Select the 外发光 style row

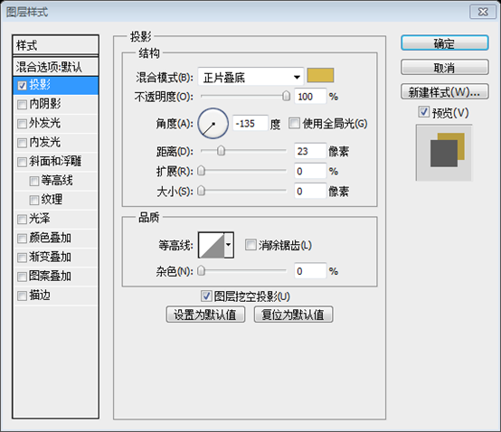click(55, 124)
